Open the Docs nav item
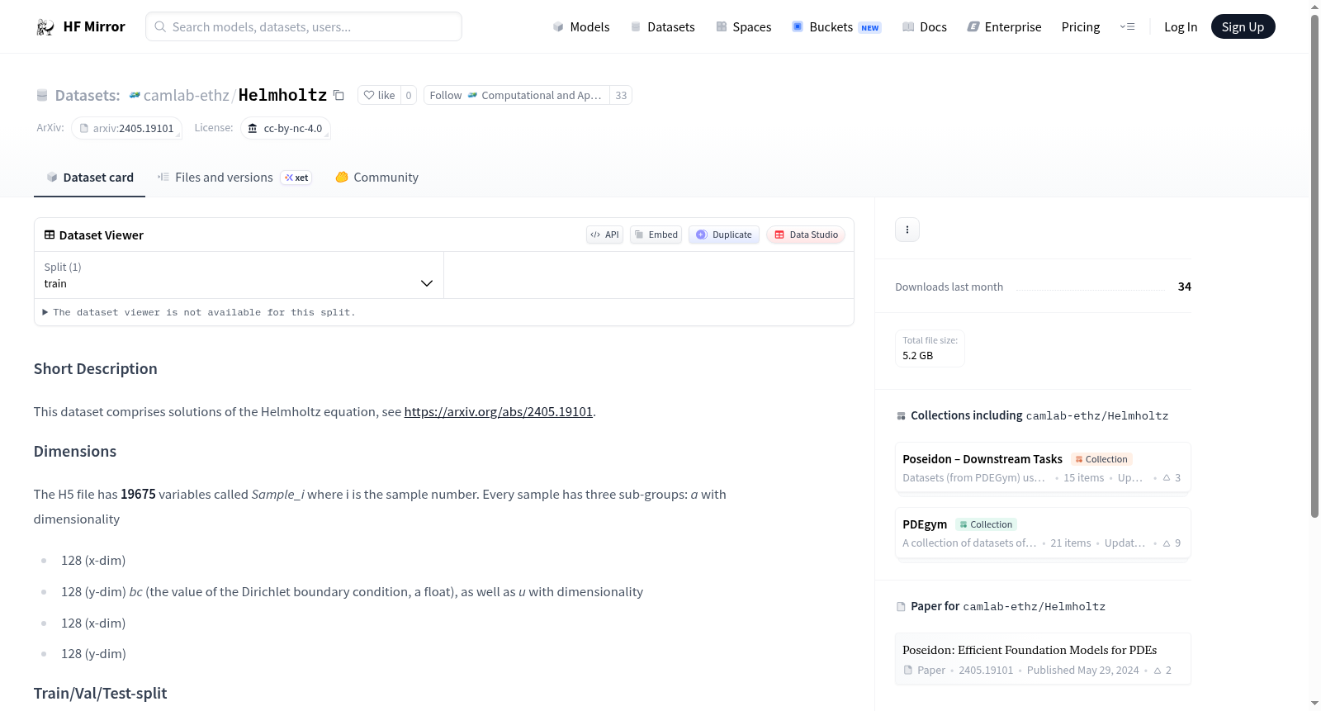 click(x=924, y=27)
